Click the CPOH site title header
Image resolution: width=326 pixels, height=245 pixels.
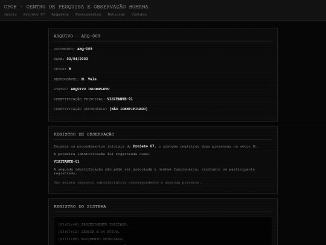[x=76, y=7]
